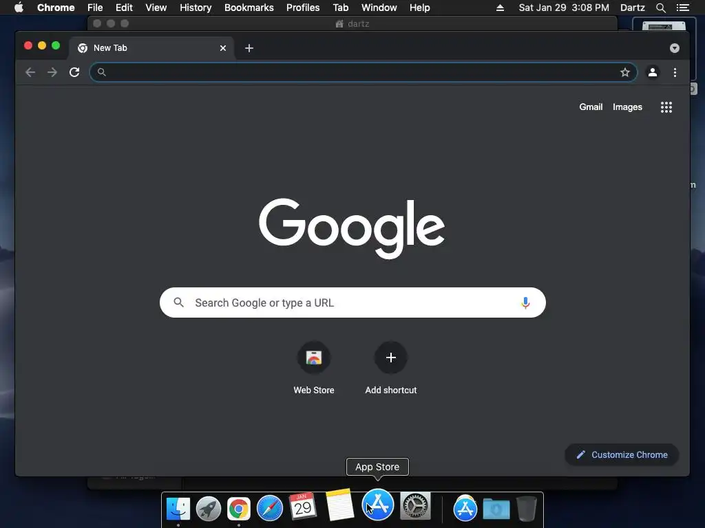
Task: Launch Launchpad from the Dock
Action: coord(209,509)
